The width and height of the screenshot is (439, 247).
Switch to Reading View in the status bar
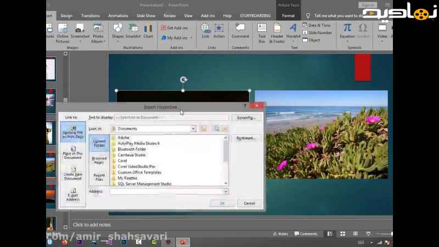[x=356, y=234]
